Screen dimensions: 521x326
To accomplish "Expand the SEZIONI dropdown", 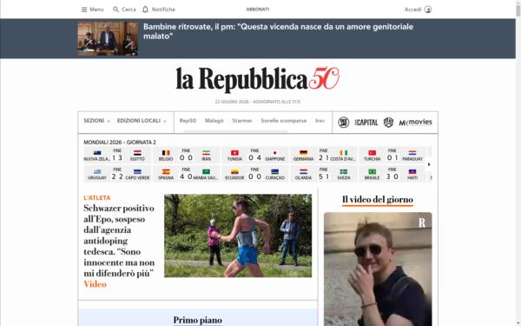I will coord(96,121).
